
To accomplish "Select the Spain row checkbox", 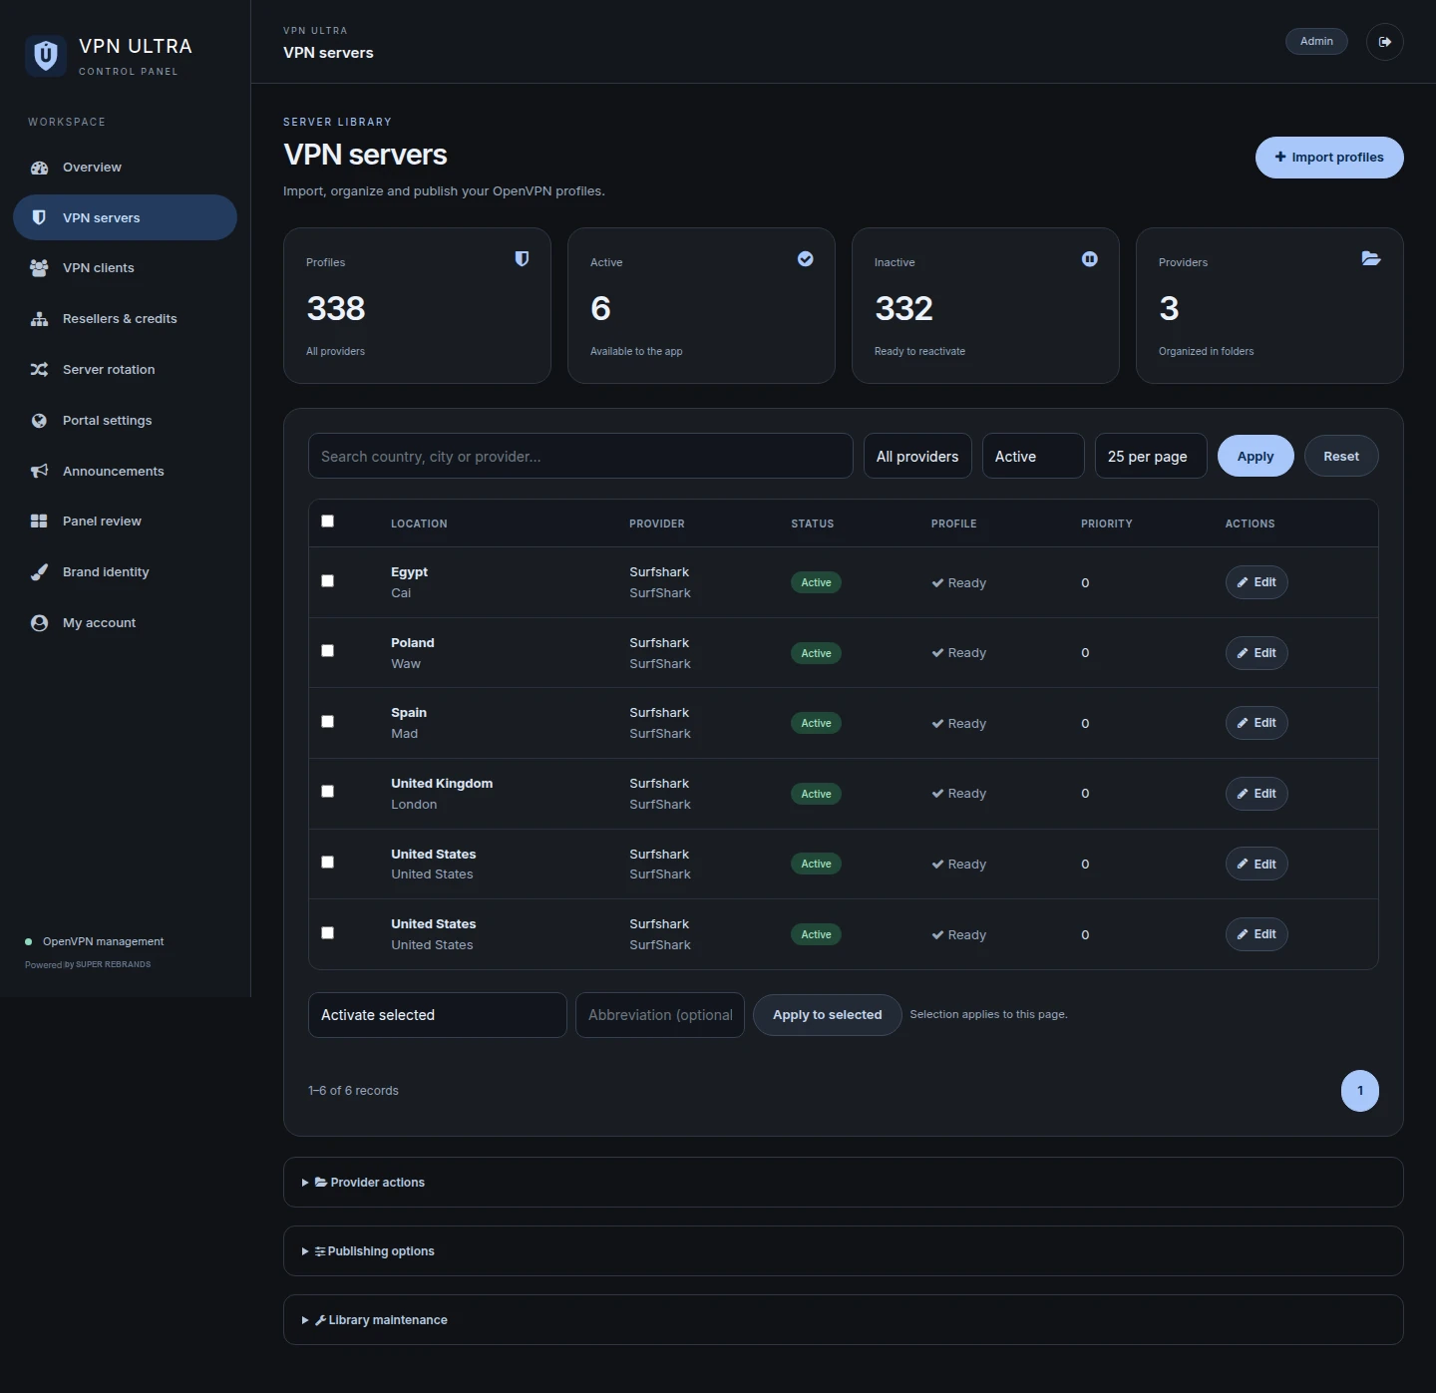I will 327,722.
